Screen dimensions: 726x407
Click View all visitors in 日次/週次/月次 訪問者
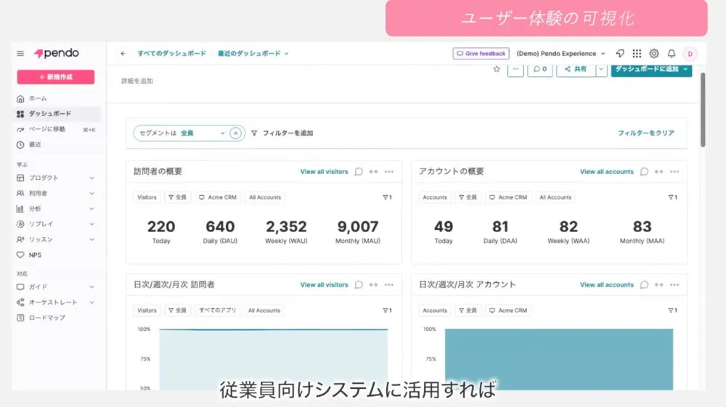coord(324,285)
